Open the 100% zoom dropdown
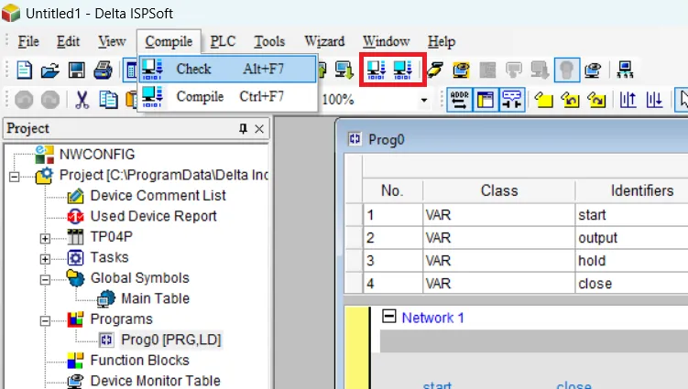This screenshot has width=688, height=389. coord(424,100)
